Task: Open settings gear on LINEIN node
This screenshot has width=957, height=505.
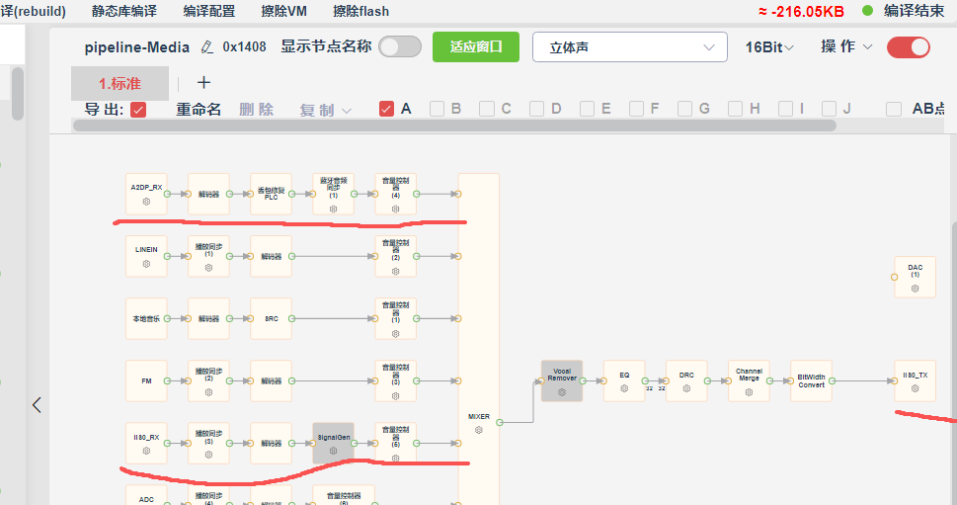Action: point(146,264)
